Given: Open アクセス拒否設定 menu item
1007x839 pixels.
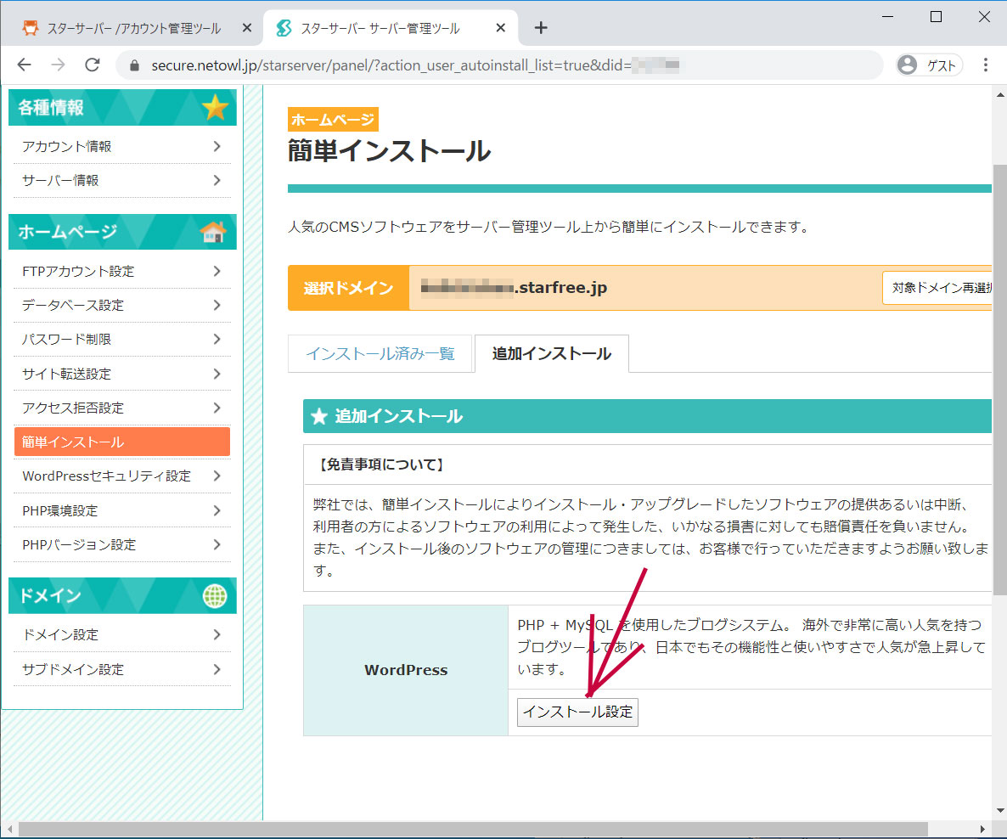Looking at the screenshot, I should 122,408.
